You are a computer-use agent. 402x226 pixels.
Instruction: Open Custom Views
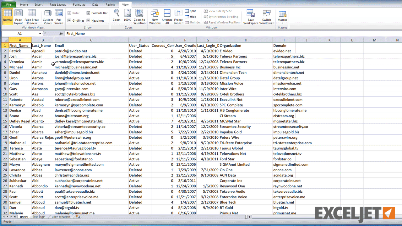point(47,16)
